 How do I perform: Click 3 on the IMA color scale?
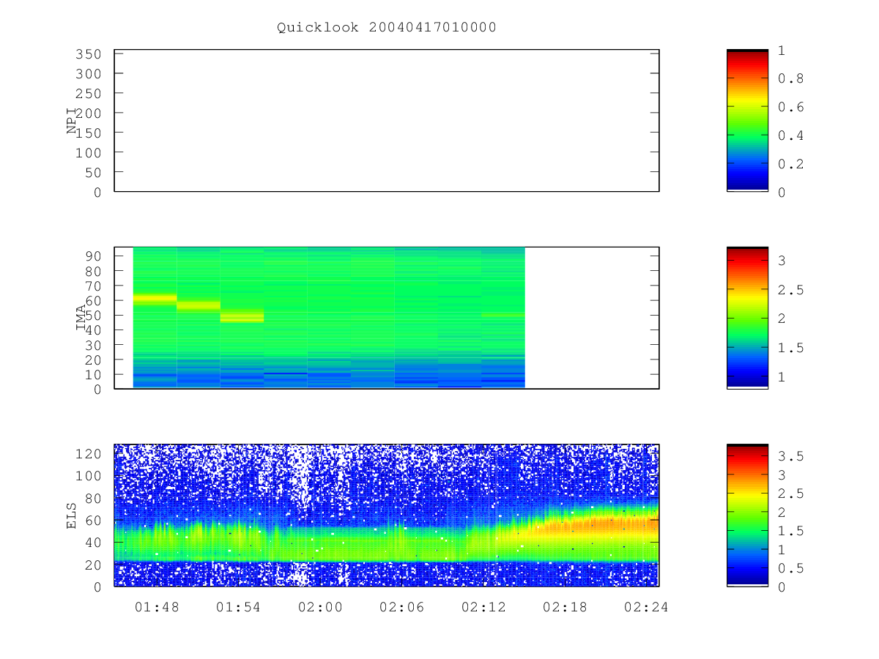click(x=782, y=261)
